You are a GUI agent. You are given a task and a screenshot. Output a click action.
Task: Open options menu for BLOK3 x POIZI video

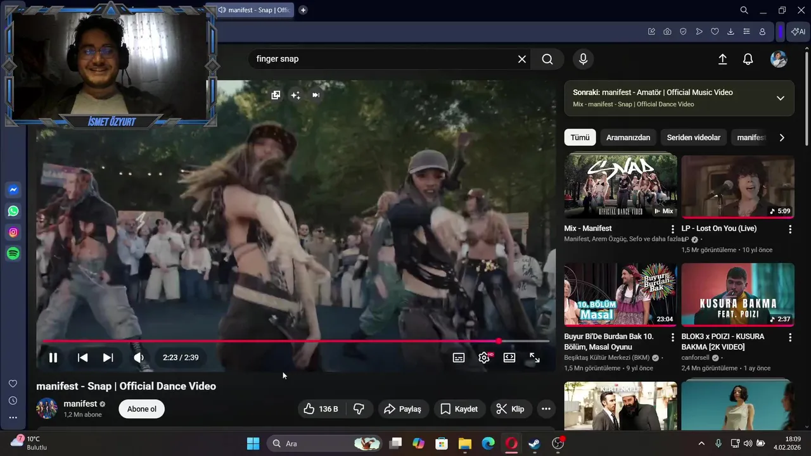(x=790, y=338)
